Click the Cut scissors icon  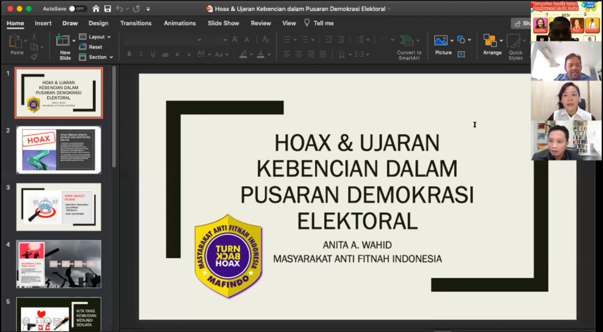34,37
